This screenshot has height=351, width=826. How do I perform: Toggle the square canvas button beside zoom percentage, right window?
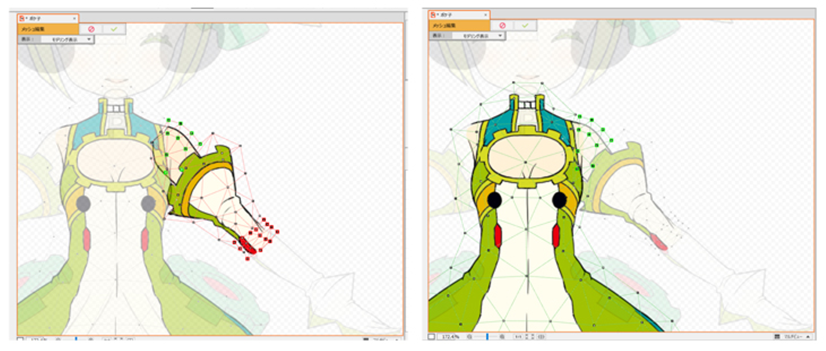[x=431, y=337]
